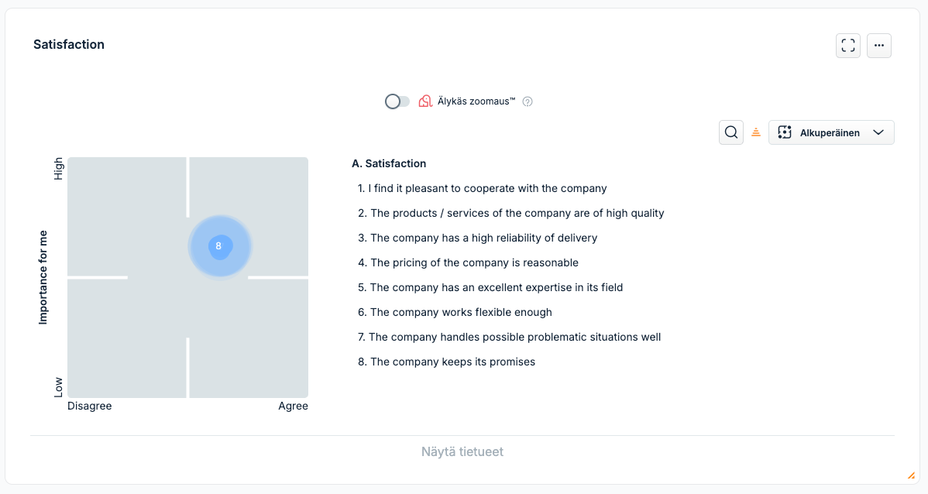Click the Alkuperäinen dropdown chevron arrow
This screenshot has height=494, width=928.
(x=878, y=132)
